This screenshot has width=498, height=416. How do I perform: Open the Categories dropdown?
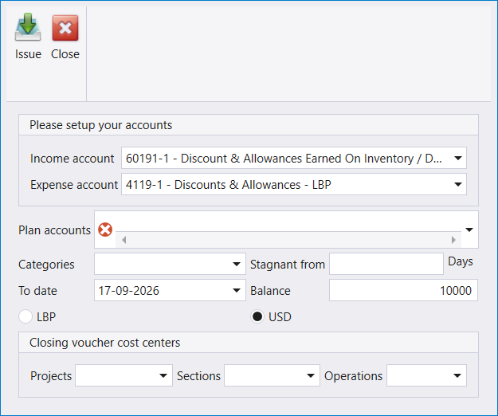[237, 264]
